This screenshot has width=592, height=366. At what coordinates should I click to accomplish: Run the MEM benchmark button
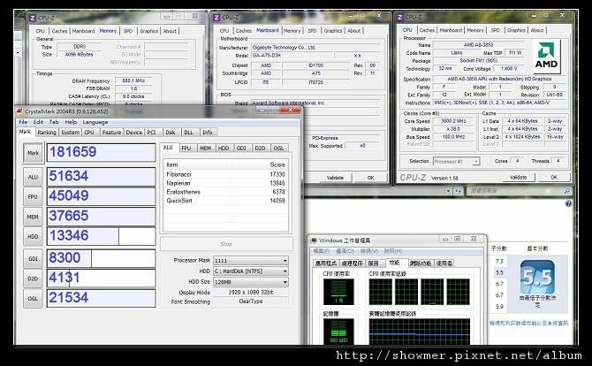click(32, 216)
